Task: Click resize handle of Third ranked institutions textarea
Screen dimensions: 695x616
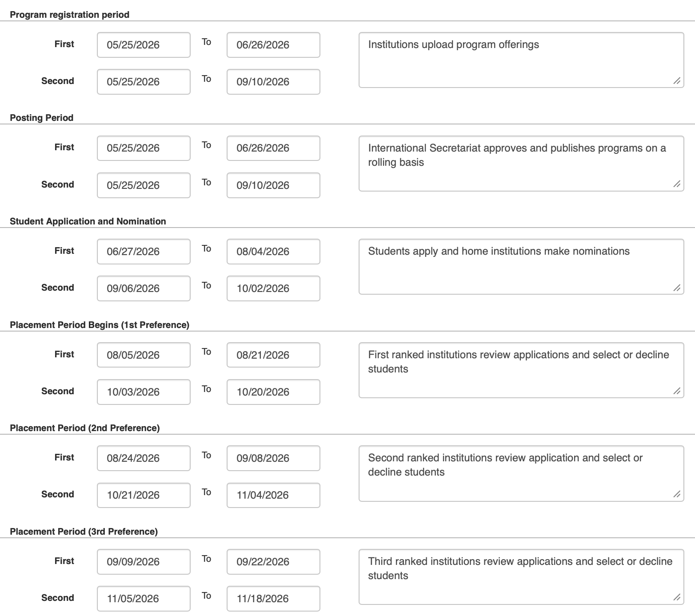Action: point(677,598)
